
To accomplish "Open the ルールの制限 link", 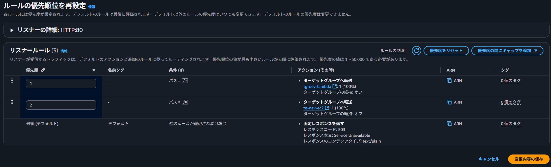I will pos(392,51).
